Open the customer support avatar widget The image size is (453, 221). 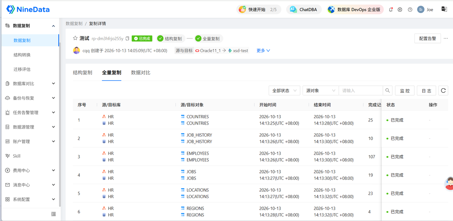coord(449,183)
